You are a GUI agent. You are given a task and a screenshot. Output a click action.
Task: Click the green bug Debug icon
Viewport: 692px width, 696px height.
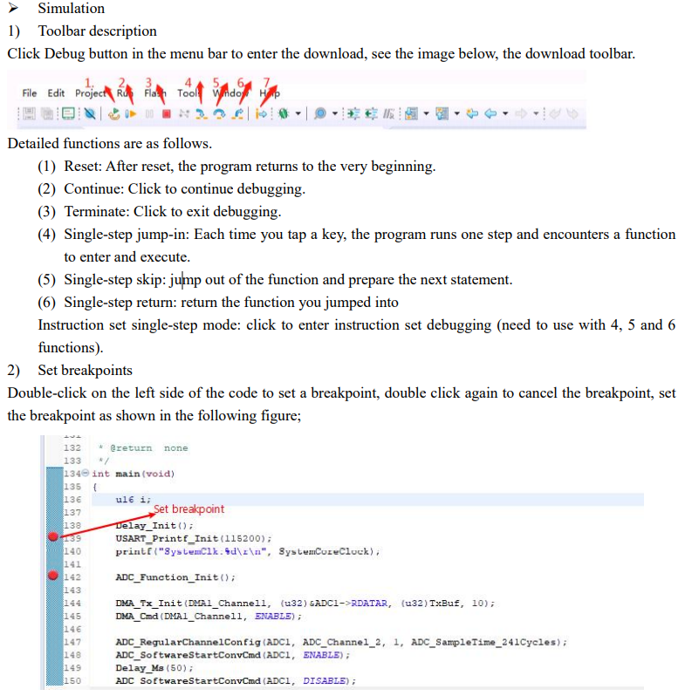click(x=284, y=114)
